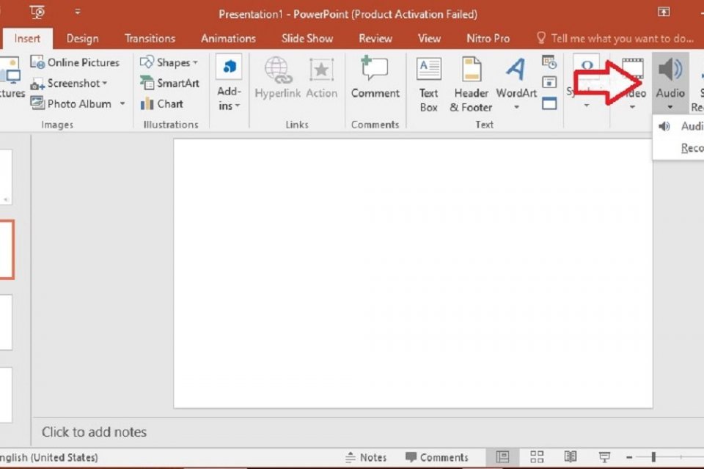The image size is (704, 469).
Task: Click the Action star icon
Action: (321, 70)
